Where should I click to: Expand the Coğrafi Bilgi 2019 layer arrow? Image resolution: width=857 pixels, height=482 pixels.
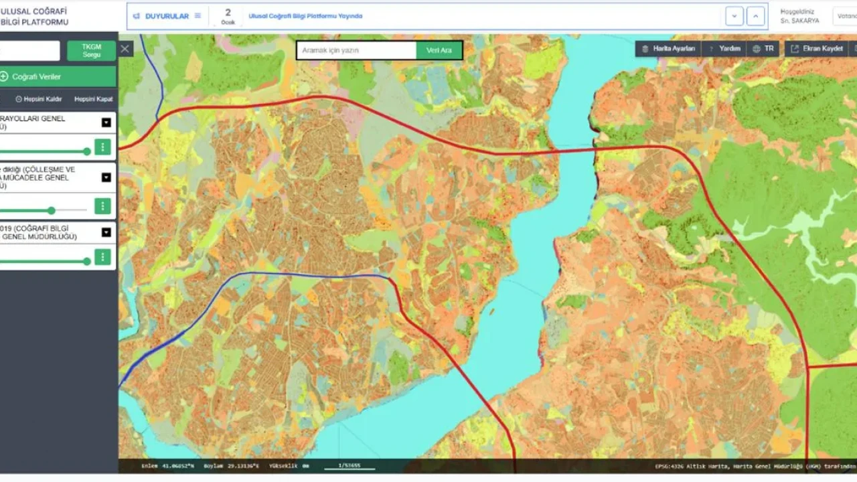pyautogui.click(x=106, y=232)
